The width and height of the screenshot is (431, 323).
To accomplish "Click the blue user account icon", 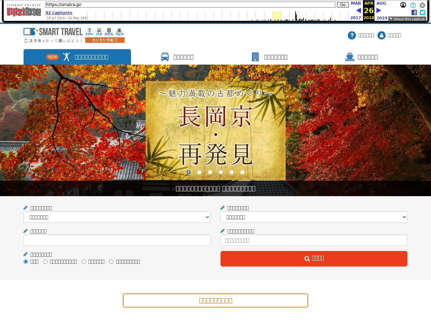I will click(382, 35).
